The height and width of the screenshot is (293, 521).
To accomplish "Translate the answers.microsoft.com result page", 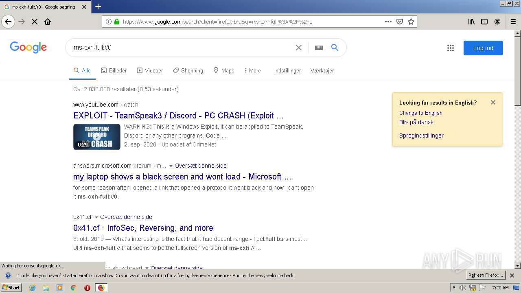I will pos(201,166).
